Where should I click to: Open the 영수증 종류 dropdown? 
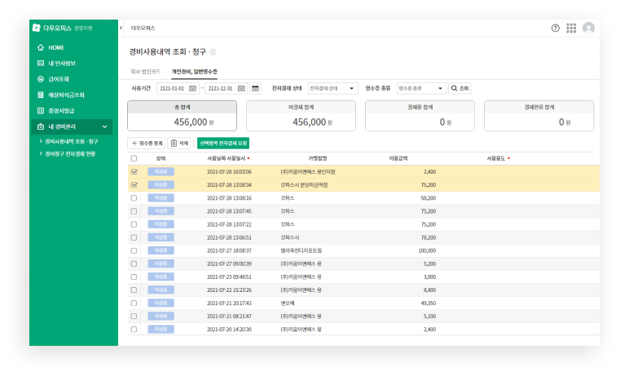point(421,88)
